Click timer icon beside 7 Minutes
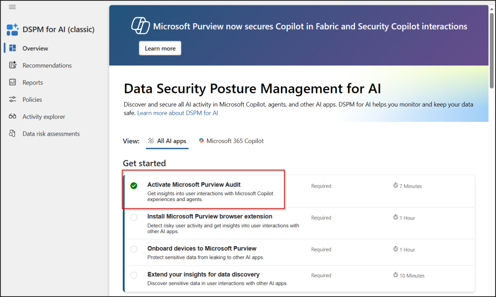Viewport: 496px width, 297px height. pos(395,186)
